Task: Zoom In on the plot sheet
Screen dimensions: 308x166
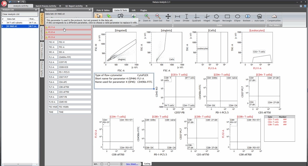Action: (x=147, y=18)
